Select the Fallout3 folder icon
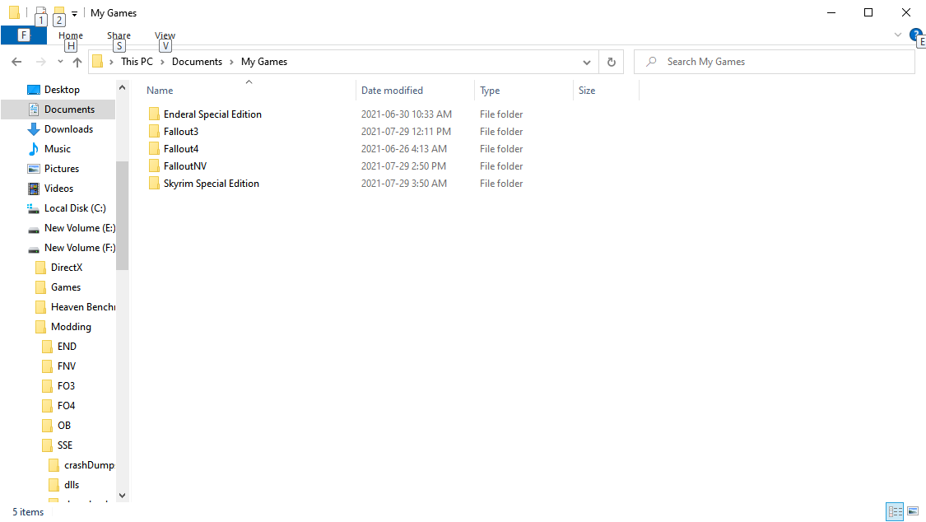The height and width of the screenshot is (522, 926). point(154,131)
